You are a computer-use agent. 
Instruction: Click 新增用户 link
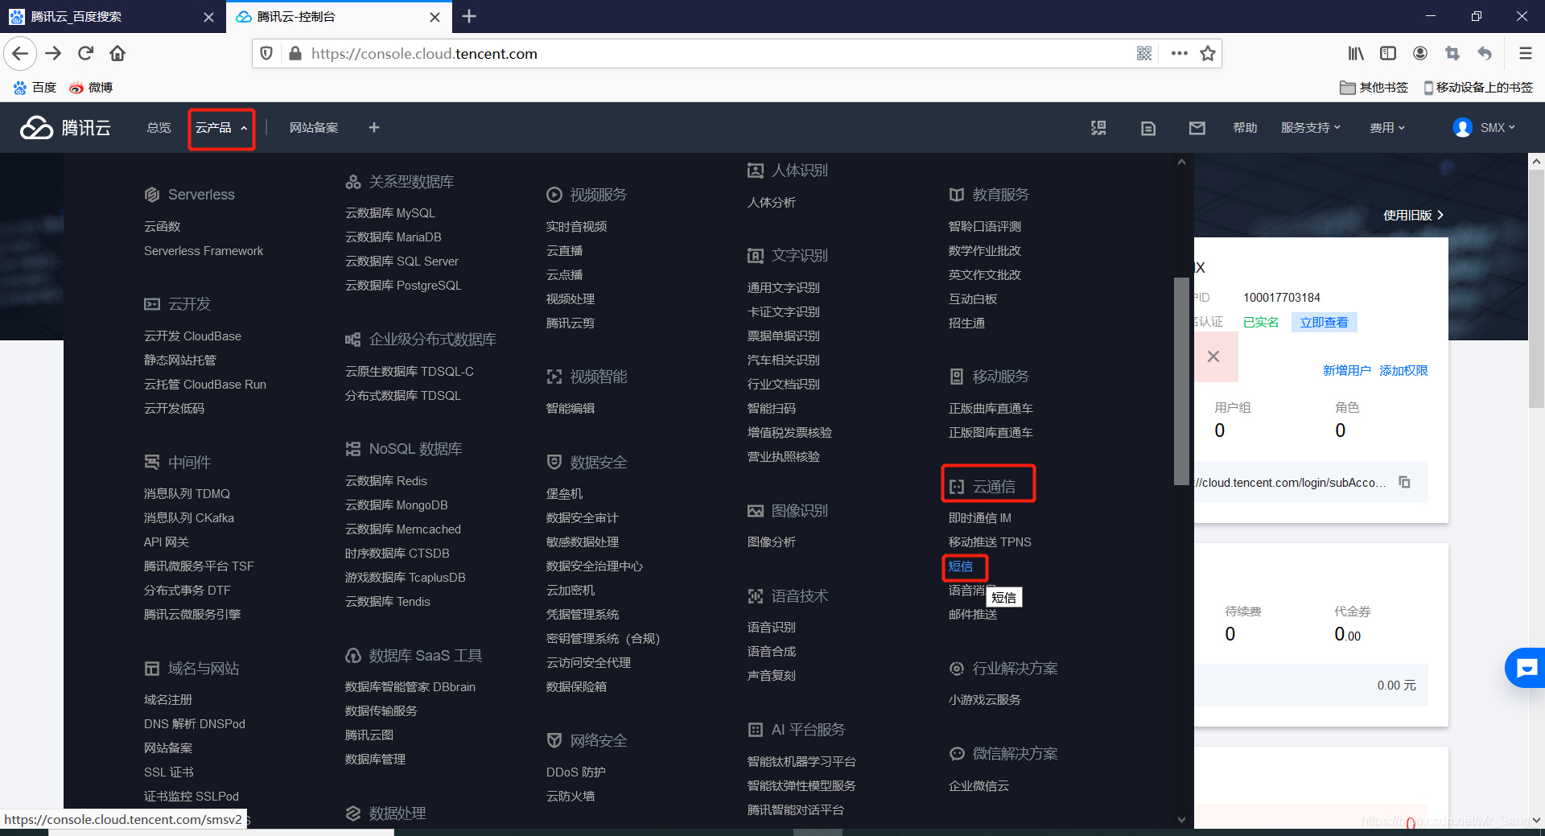coord(1347,371)
